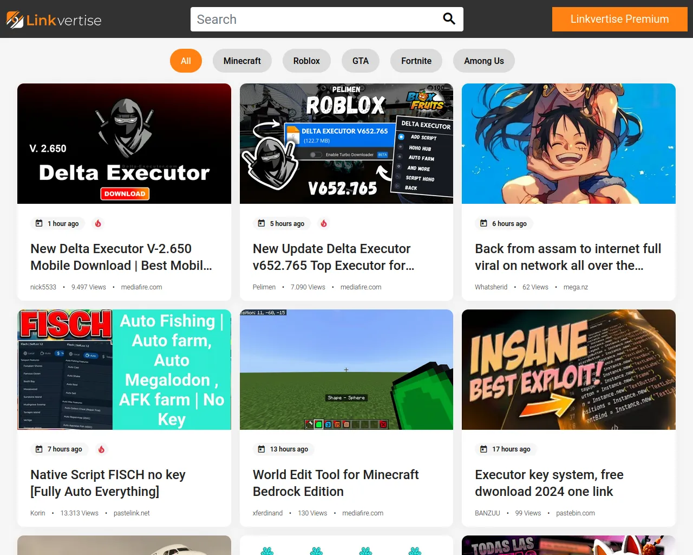The image size is (693, 555).
Task: Click author name Whatsherid
Action: point(491,287)
